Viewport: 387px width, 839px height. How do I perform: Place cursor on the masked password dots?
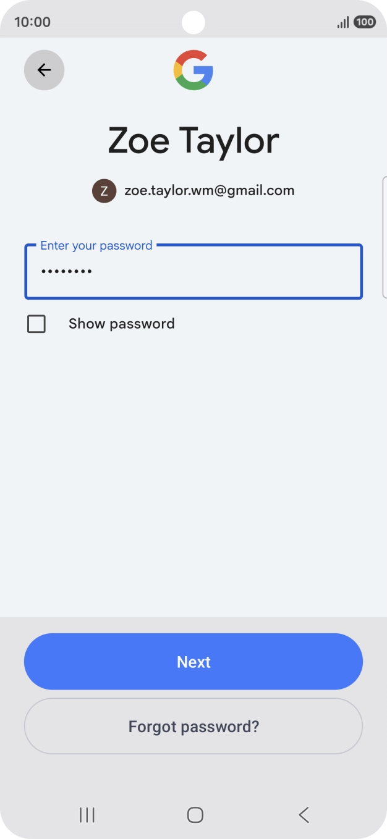67,271
